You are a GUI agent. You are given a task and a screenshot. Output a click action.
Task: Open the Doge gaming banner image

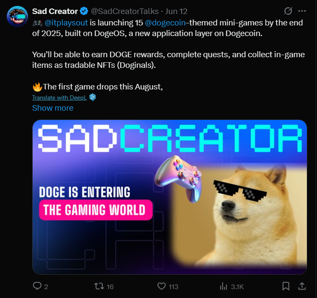(170, 197)
